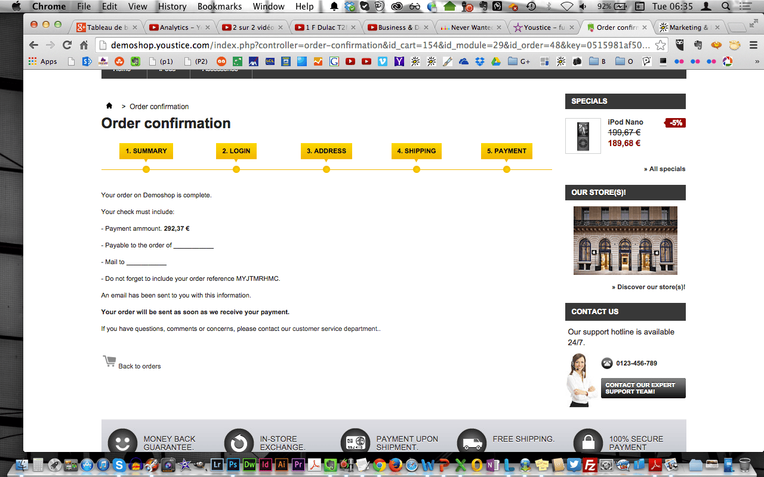Click the 1. Summary step

click(146, 151)
